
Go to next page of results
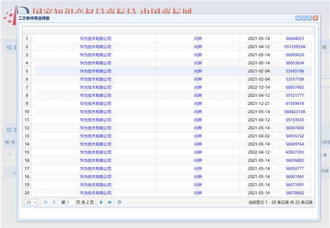pos(101,202)
